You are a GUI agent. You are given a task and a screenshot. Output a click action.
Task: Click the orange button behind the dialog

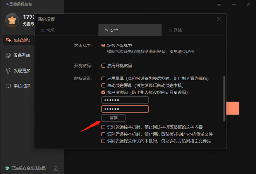click(x=233, y=108)
